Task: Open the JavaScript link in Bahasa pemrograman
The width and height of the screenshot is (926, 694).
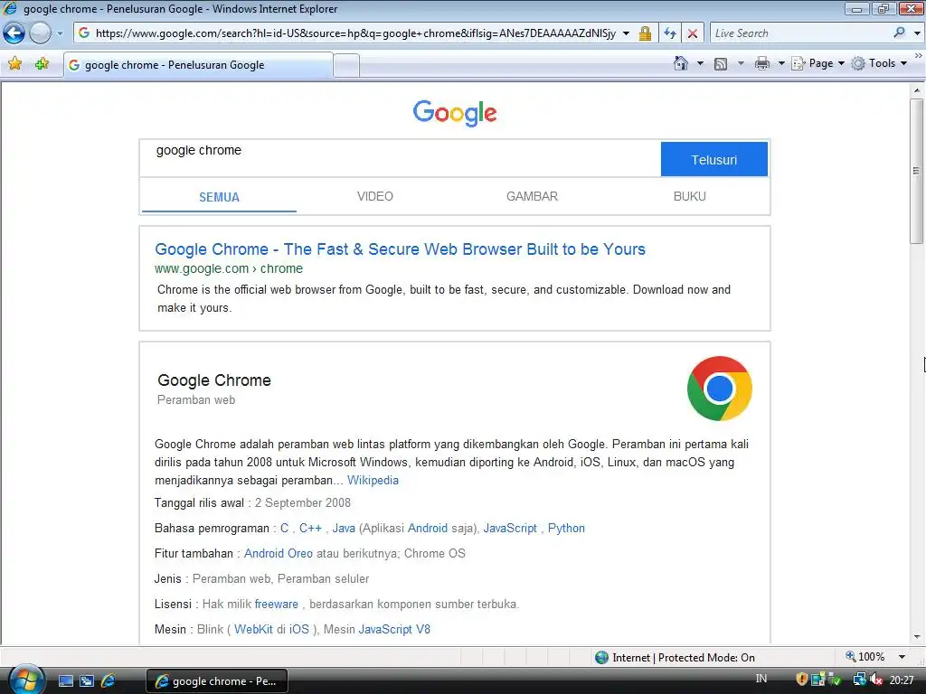Action: [x=510, y=528]
